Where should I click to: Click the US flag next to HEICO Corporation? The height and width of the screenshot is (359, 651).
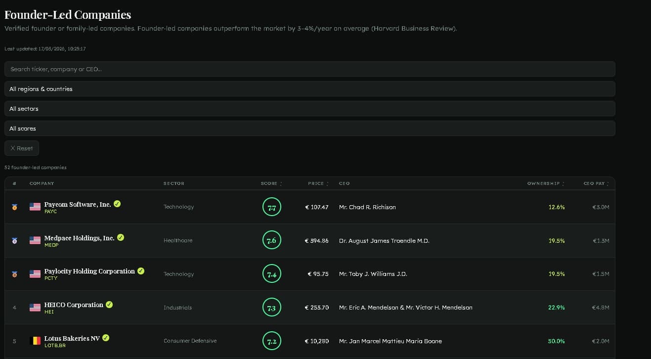point(35,307)
